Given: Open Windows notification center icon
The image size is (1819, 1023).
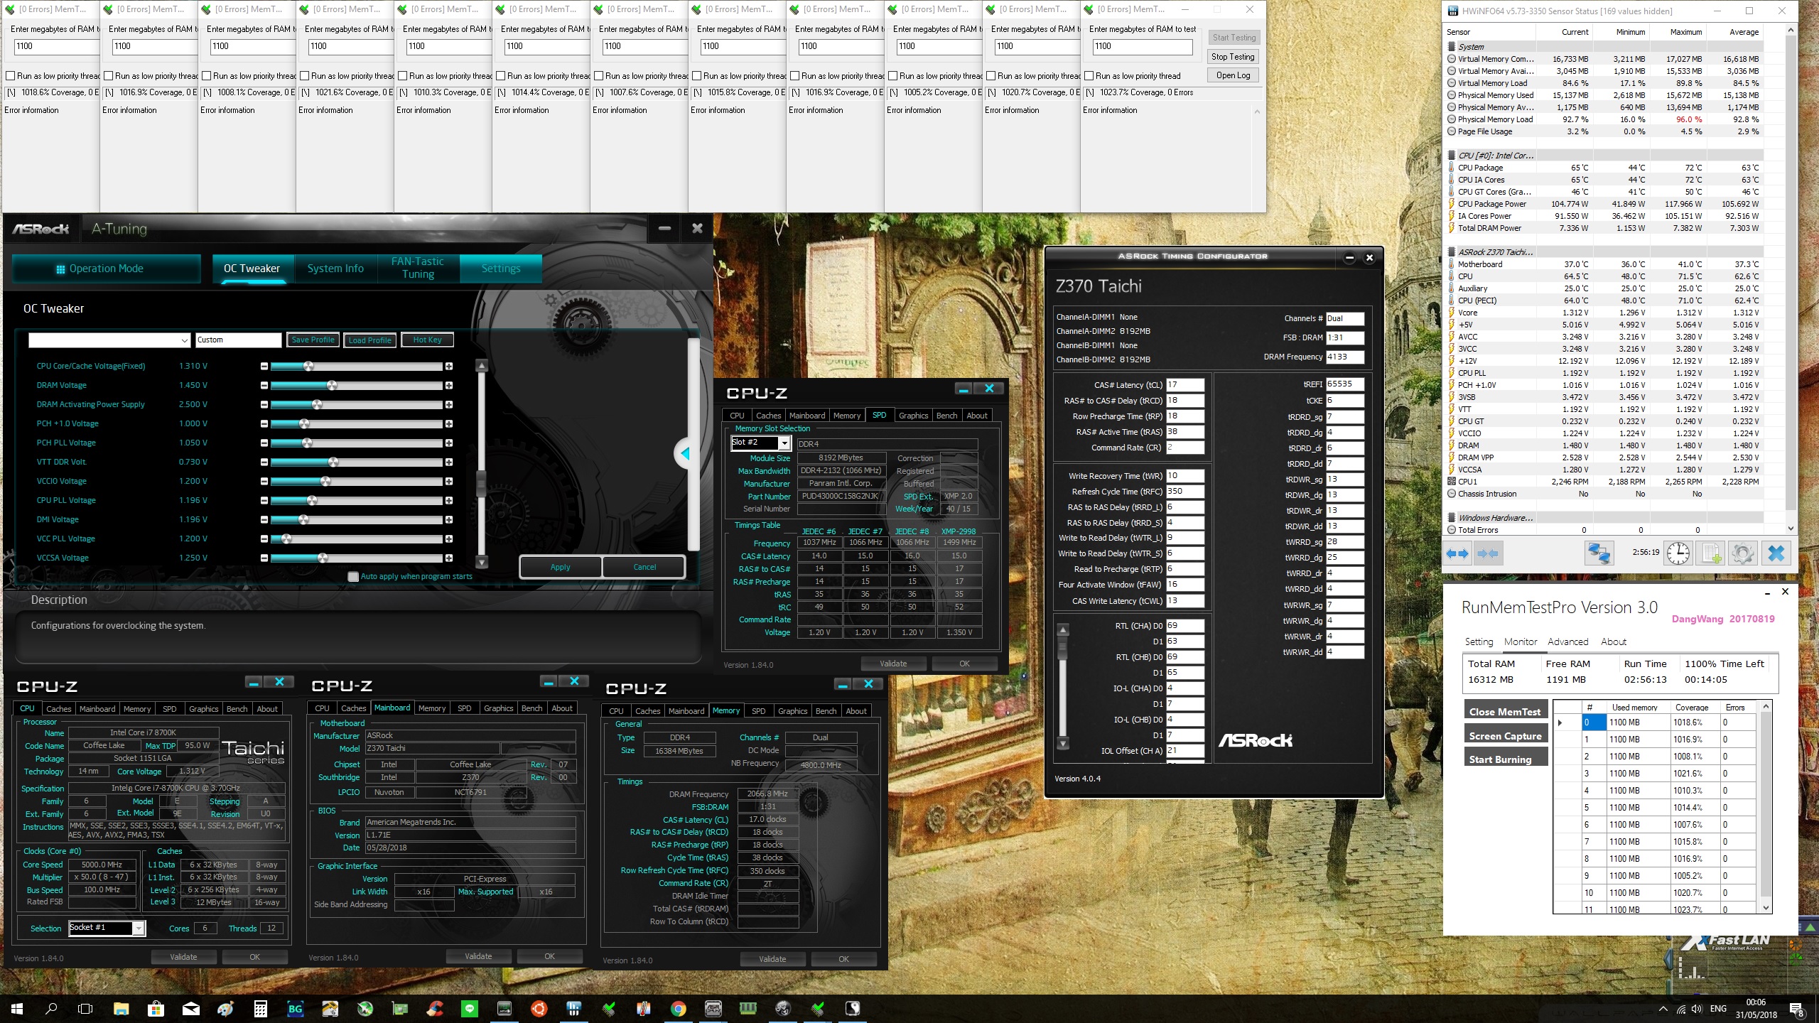Looking at the screenshot, I should coord(1796,1009).
